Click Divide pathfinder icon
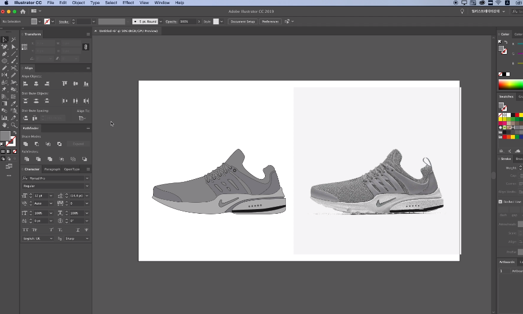 (x=27, y=159)
